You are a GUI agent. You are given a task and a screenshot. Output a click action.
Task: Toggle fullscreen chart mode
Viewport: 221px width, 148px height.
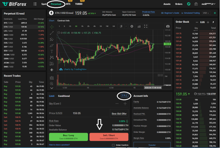click(x=146, y=26)
